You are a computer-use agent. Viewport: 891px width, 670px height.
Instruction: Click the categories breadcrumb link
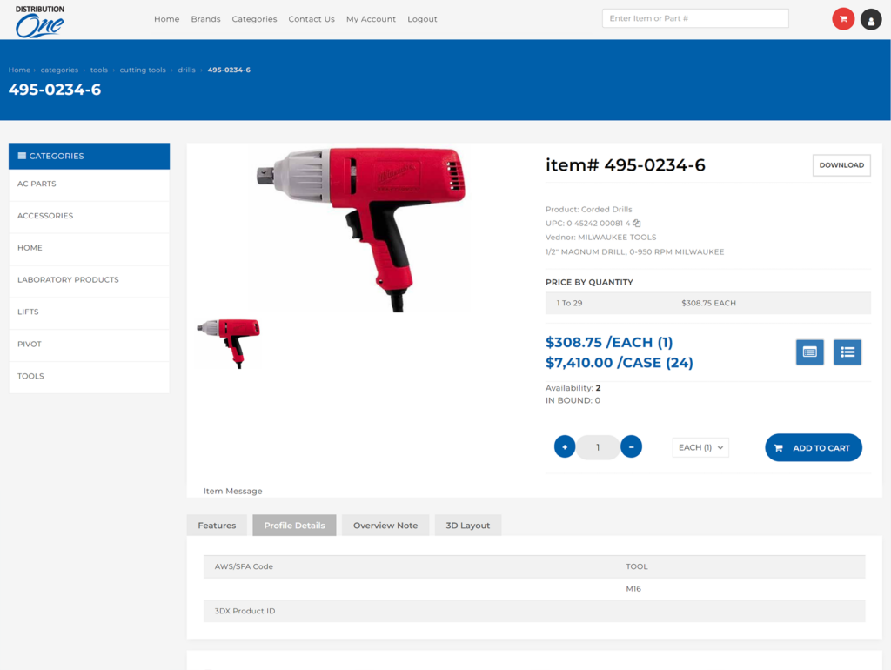point(59,70)
